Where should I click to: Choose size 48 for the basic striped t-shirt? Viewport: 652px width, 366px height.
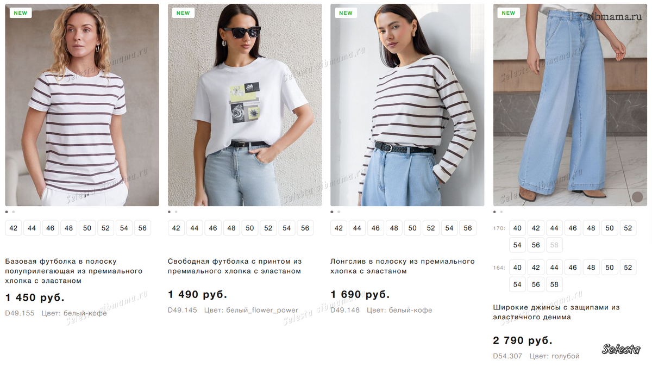coord(68,228)
